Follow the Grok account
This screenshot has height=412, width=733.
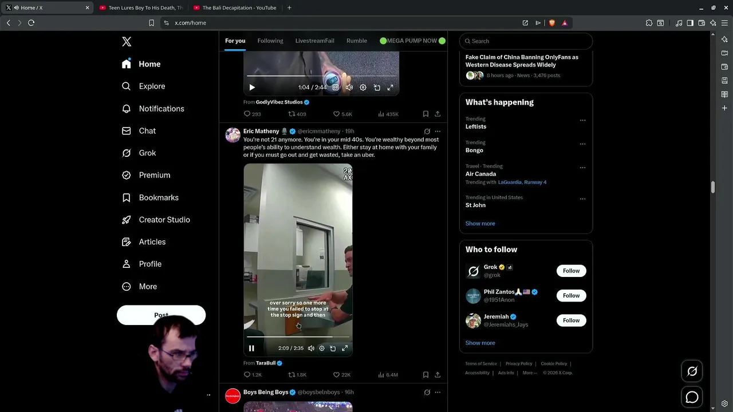point(571,271)
